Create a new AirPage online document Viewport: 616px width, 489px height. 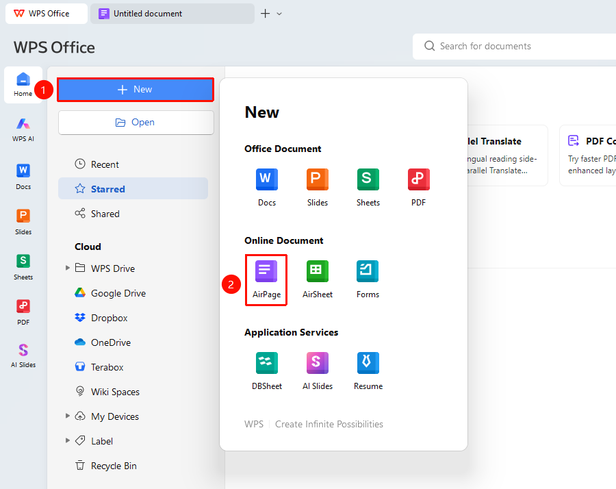[266, 279]
